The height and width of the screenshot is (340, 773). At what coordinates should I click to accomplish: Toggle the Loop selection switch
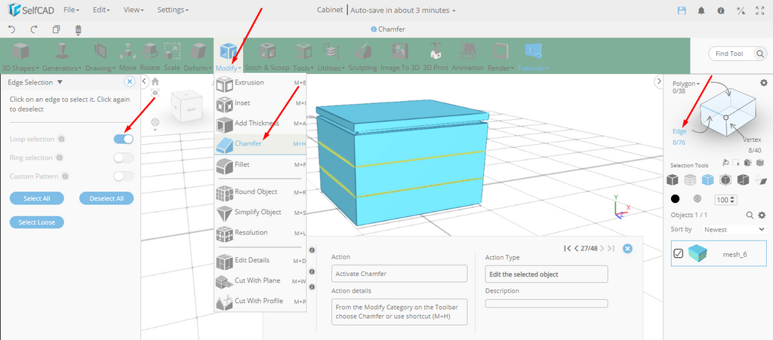tap(124, 139)
